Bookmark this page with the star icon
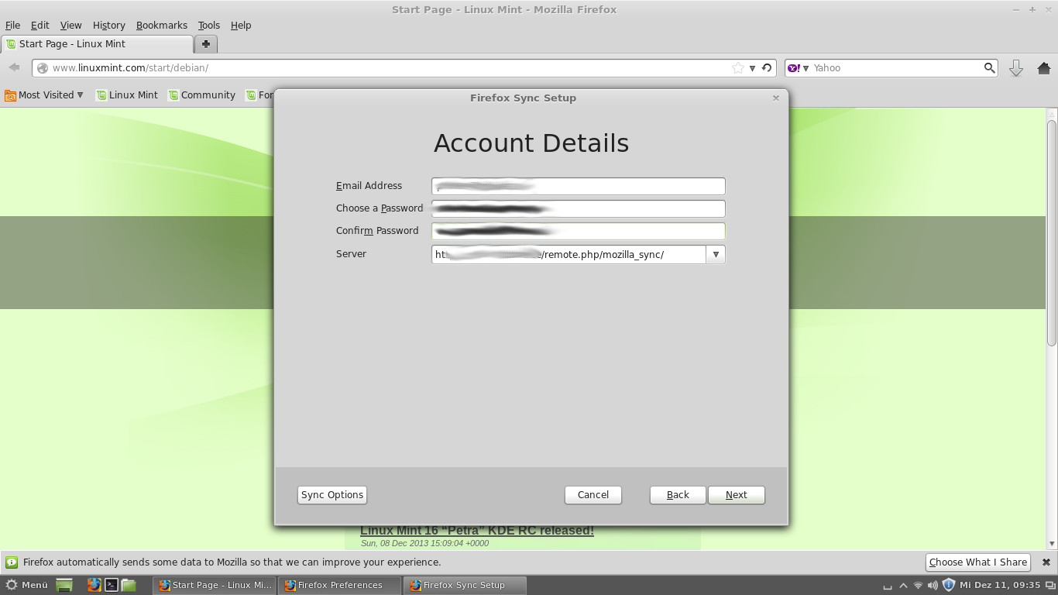The height and width of the screenshot is (595, 1058). (737, 68)
